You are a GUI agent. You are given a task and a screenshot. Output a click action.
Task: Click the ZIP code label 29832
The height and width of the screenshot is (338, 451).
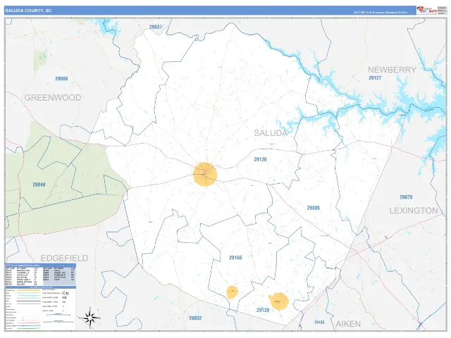click(195, 318)
